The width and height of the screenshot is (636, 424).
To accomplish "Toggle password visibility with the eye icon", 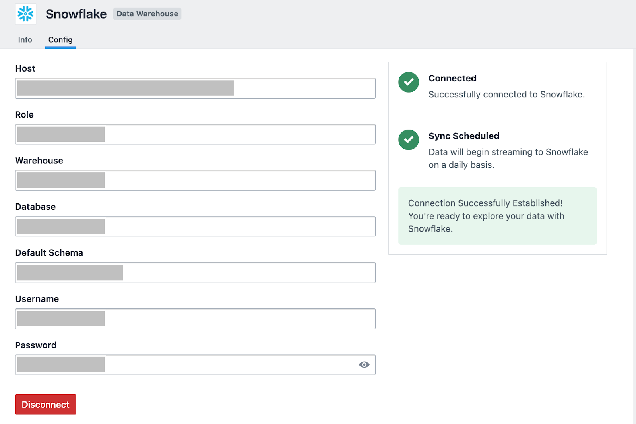I will coord(364,365).
